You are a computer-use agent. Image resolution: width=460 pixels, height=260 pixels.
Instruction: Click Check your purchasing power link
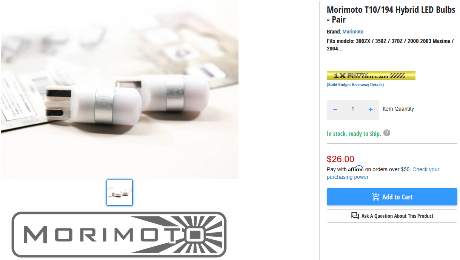[383, 173]
